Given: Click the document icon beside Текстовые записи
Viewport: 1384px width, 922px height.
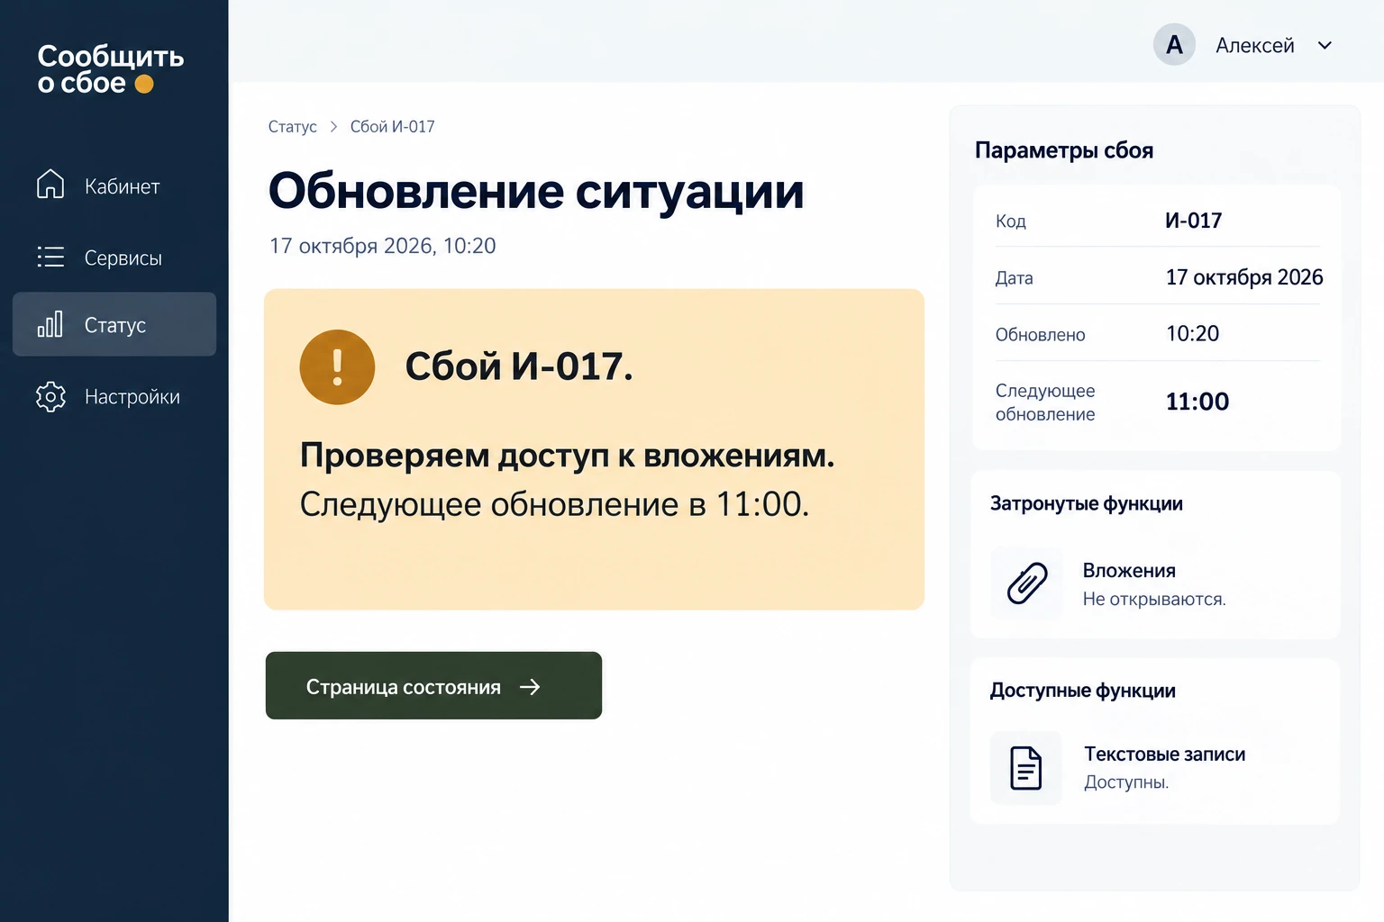Looking at the screenshot, I should point(1026,768).
